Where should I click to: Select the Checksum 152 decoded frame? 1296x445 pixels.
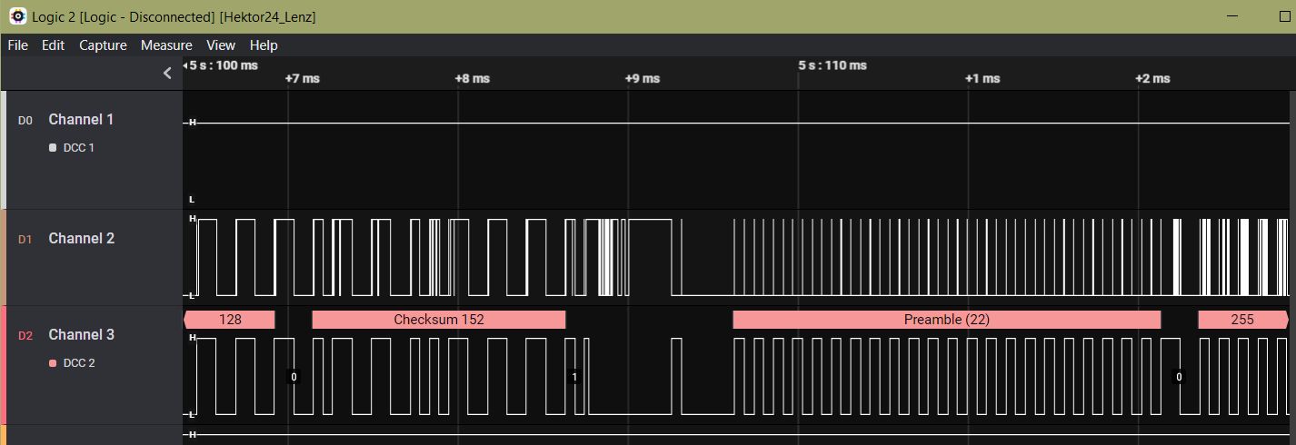(x=438, y=320)
